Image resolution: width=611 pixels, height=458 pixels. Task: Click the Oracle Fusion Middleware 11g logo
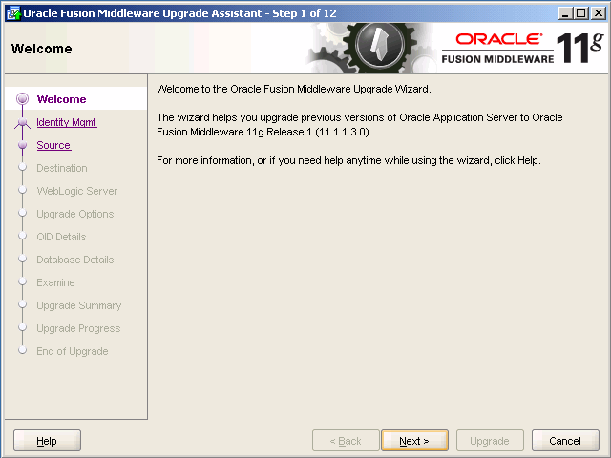522,49
